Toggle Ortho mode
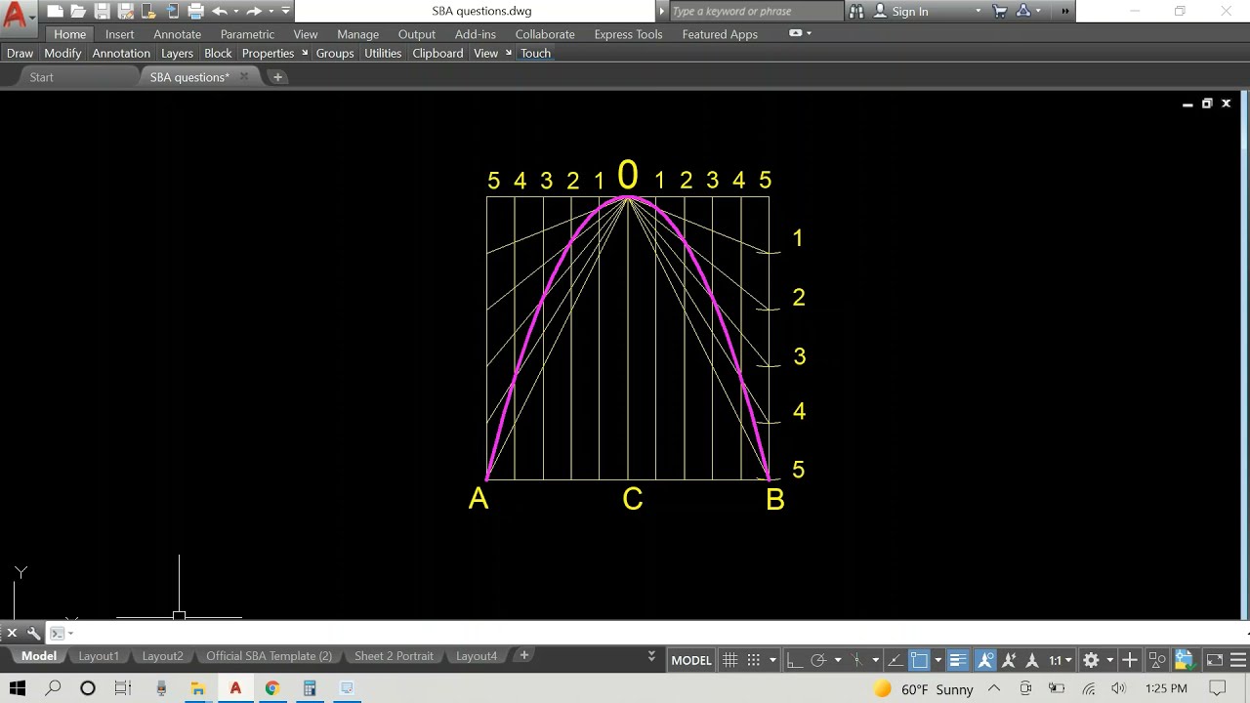Viewport: 1250px width, 703px height. click(796, 660)
